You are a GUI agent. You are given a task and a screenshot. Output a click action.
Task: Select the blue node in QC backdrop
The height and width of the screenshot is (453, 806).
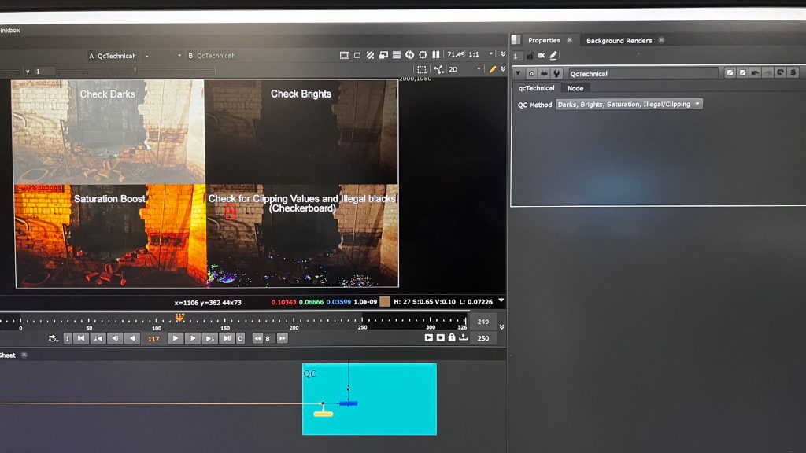point(348,403)
